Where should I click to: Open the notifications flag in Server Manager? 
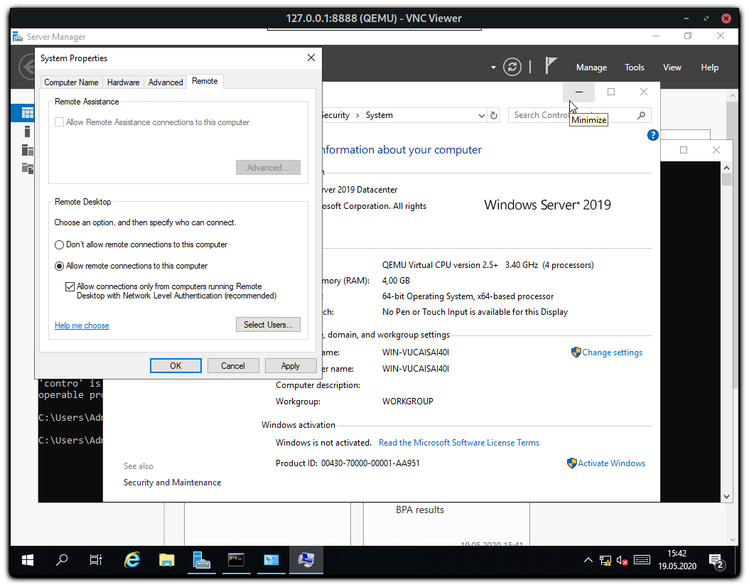(x=551, y=66)
